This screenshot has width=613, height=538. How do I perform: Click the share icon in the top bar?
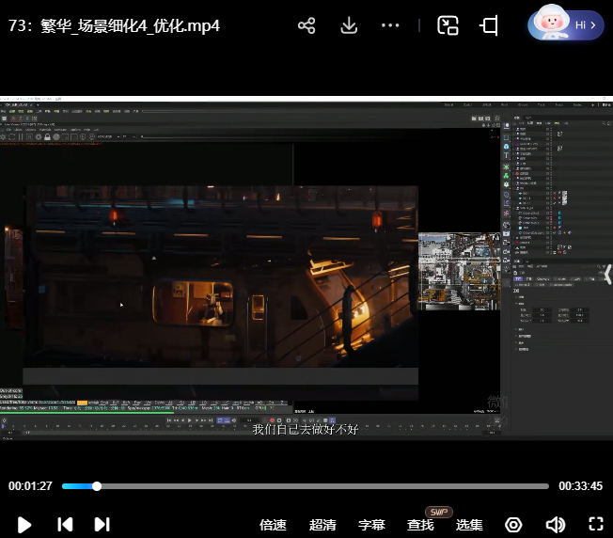pos(306,26)
